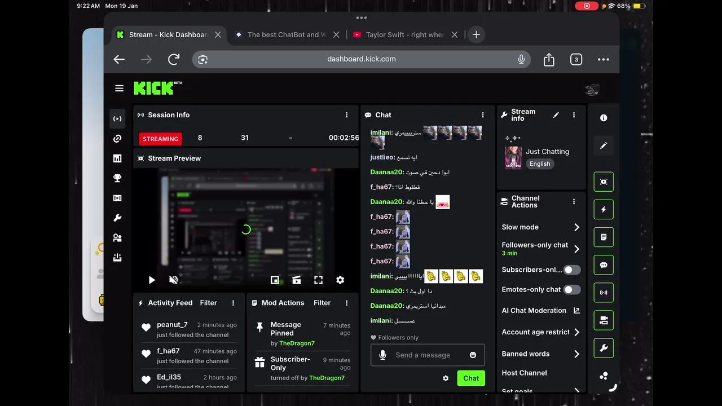722x406 pixels.
Task: Unmute the stream preview audio
Action: tap(174, 280)
